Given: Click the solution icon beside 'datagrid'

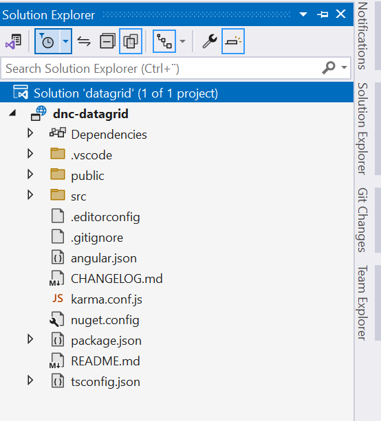Looking at the screenshot, I should point(21,92).
